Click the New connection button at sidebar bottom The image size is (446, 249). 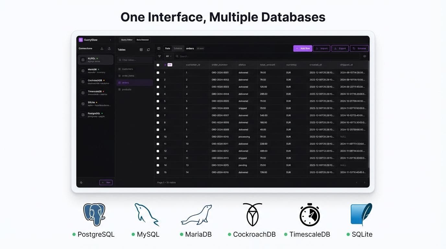pos(106,182)
